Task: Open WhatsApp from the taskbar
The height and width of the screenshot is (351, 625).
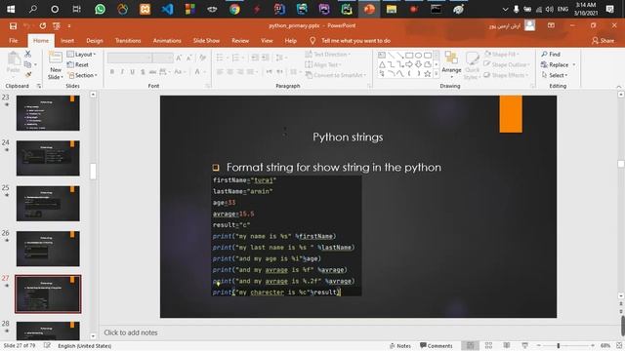Action: tap(100, 9)
